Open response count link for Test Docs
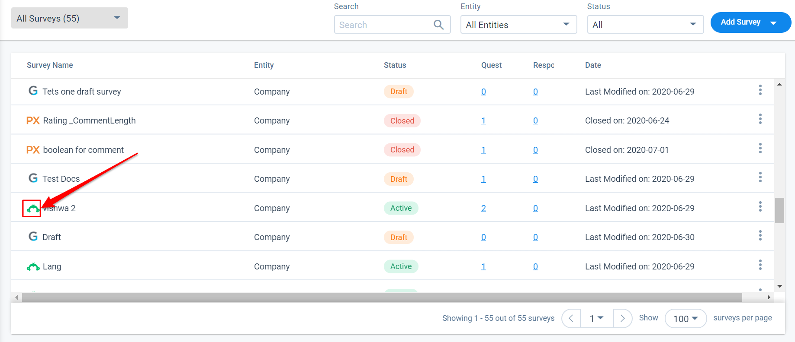The height and width of the screenshot is (342, 795). (x=535, y=179)
